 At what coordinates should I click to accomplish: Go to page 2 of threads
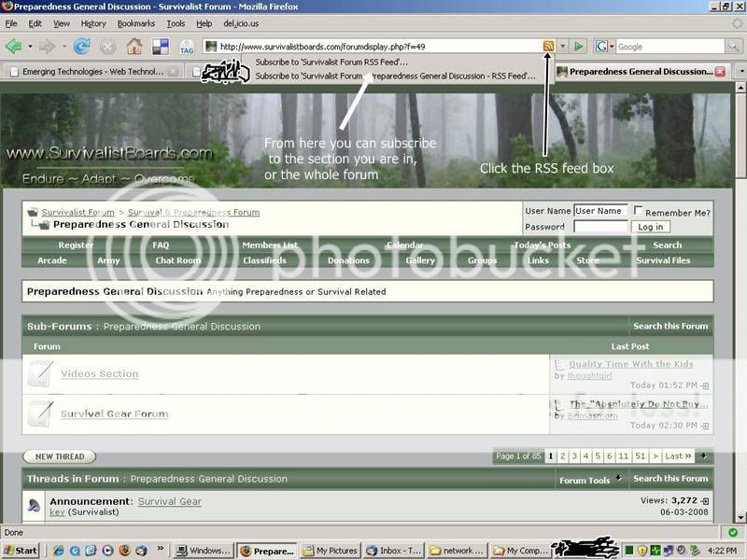(563, 456)
